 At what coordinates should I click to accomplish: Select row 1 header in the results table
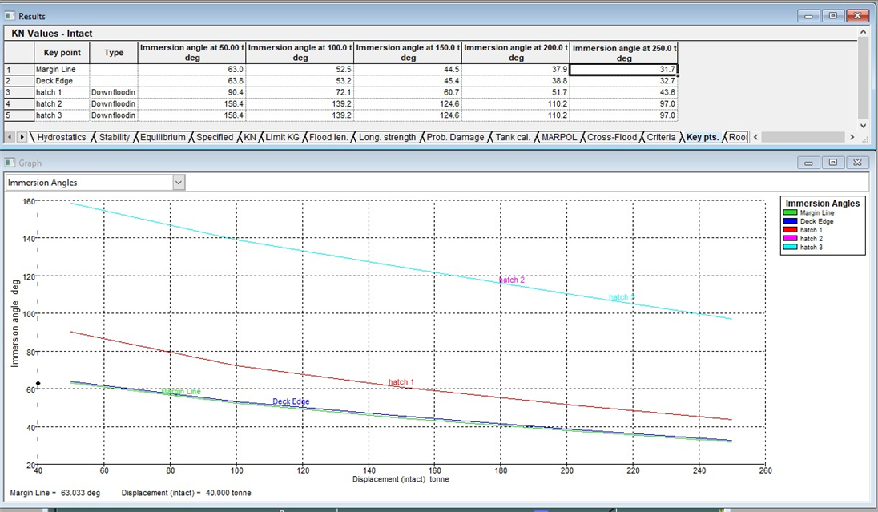[19, 70]
